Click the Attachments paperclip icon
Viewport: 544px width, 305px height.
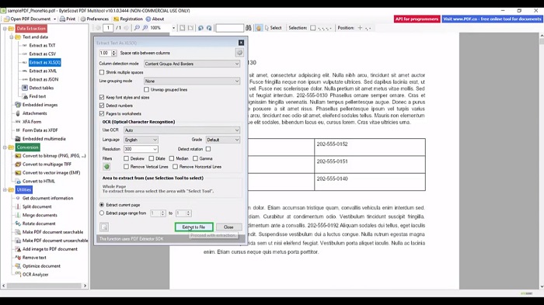coord(18,113)
